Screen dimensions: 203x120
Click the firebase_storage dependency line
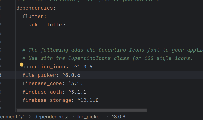coord(60,100)
